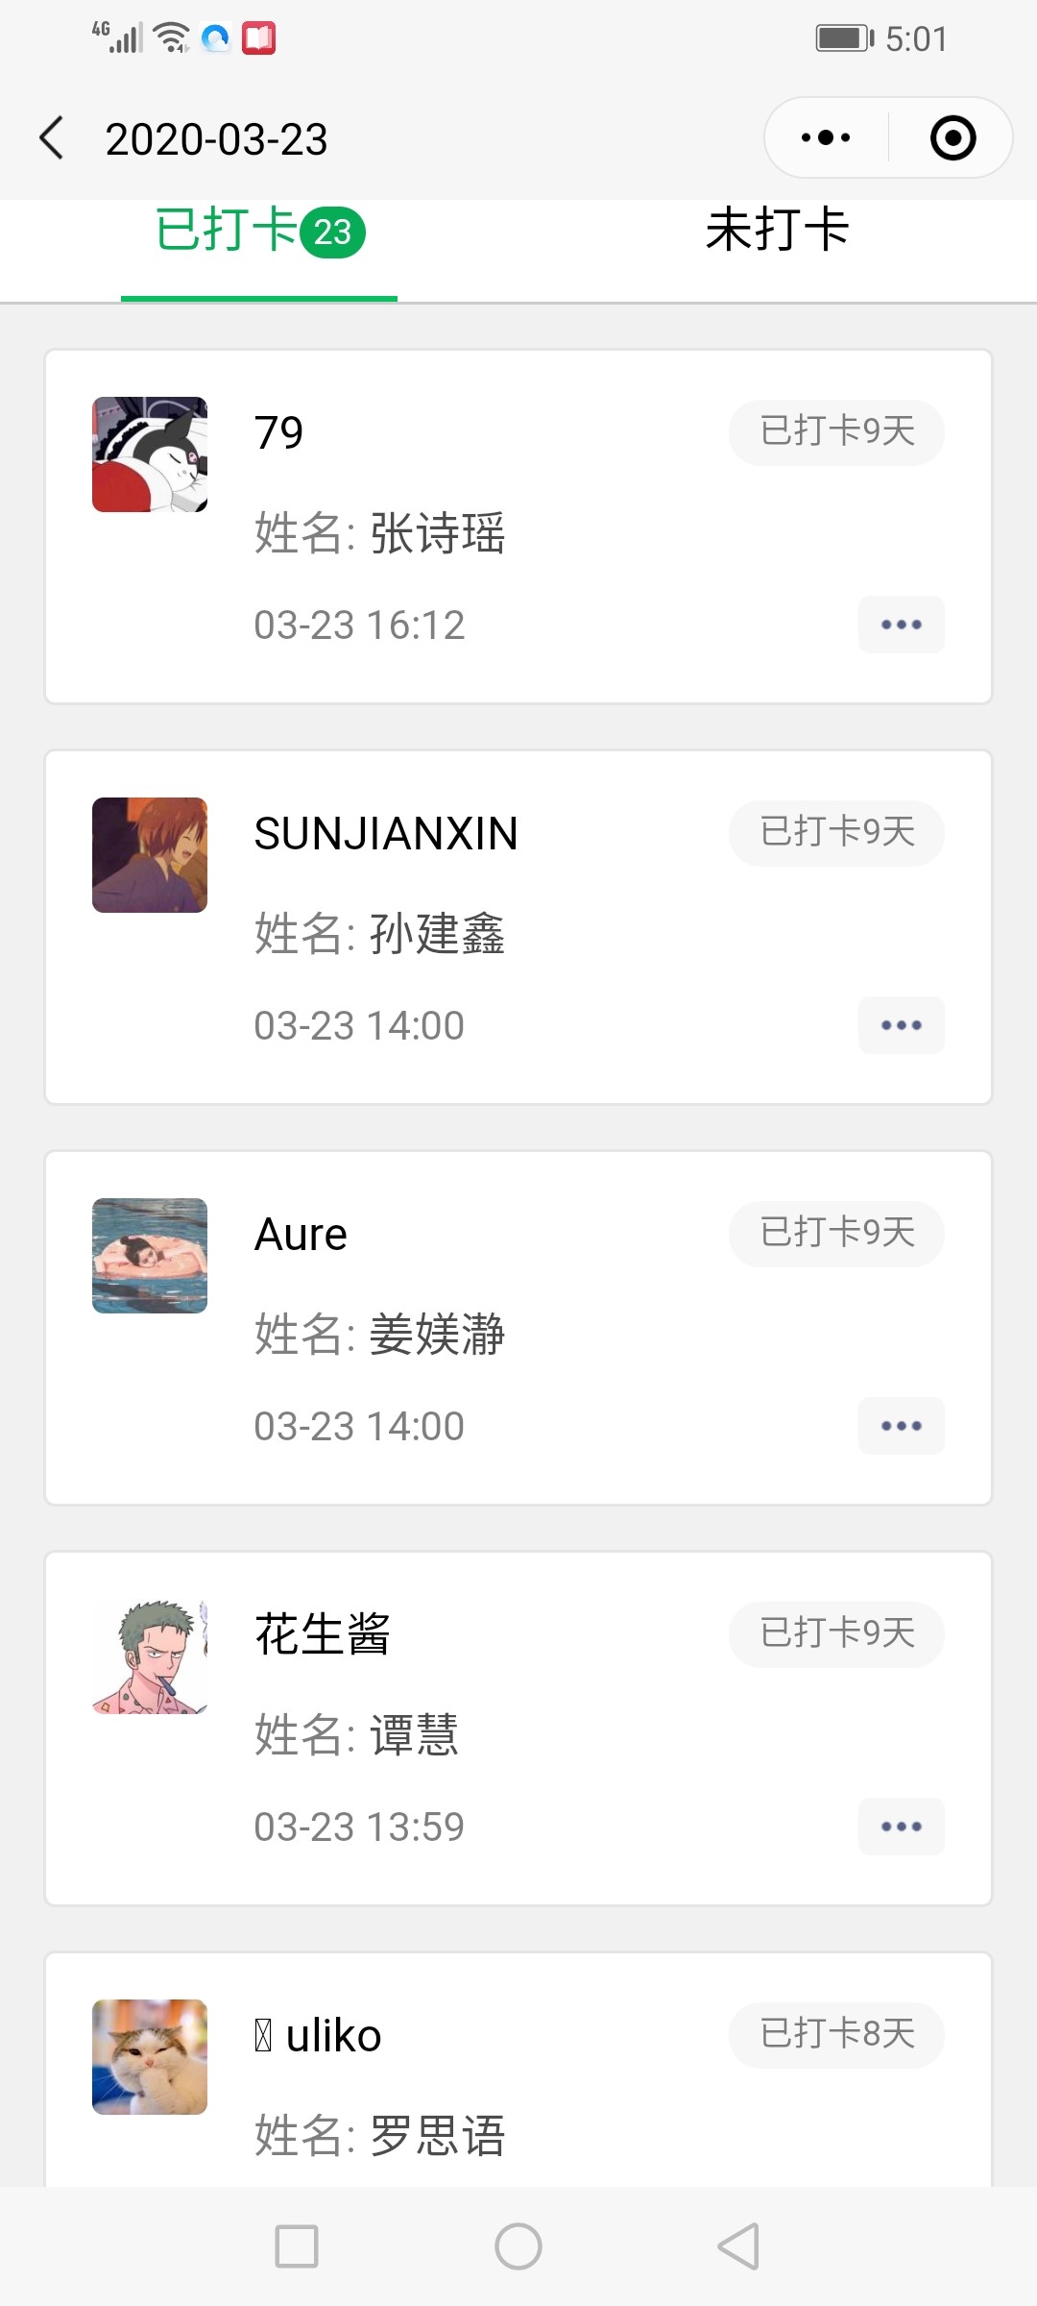Image resolution: width=1037 pixels, height=2306 pixels.
Task: Open uliko's cat avatar picture
Action: (150, 2057)
